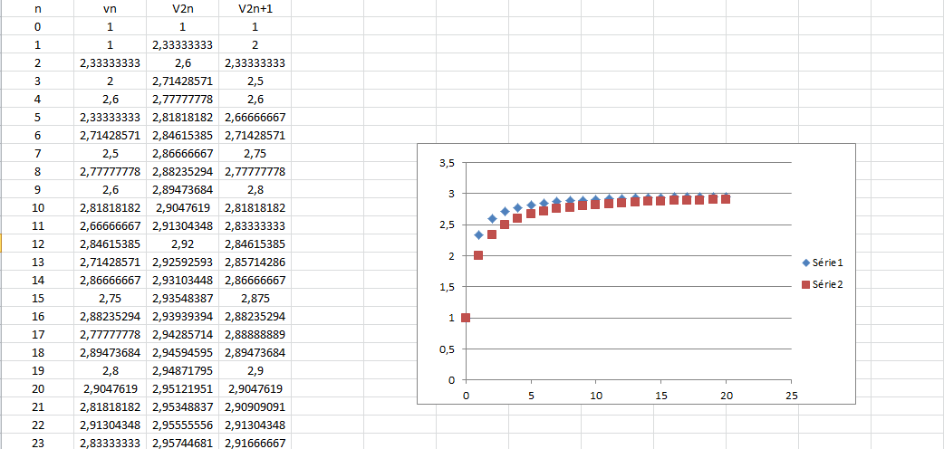
Task: Select the V2n cell 2,81818182 in row n=5
Action: 182,118
